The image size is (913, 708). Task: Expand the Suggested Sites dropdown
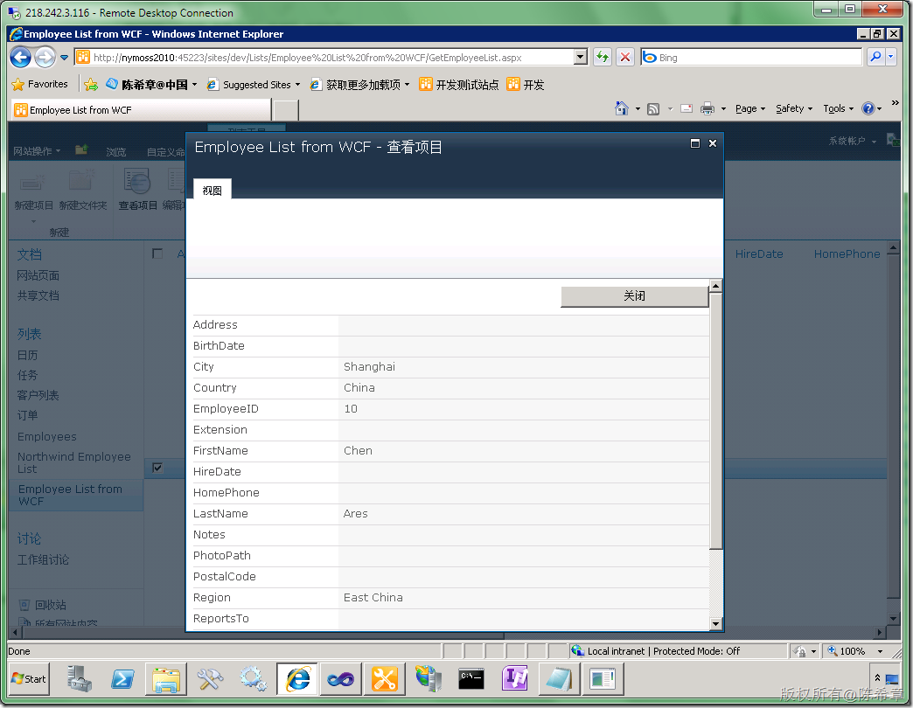[x=297, y=85]
